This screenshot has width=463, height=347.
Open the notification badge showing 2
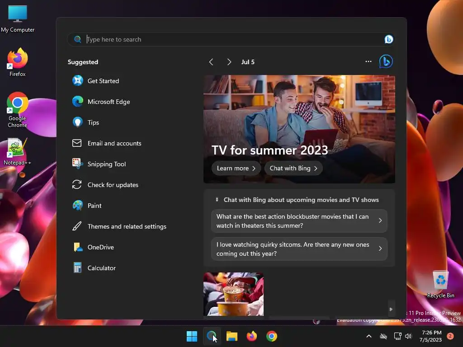pos(450,336)
